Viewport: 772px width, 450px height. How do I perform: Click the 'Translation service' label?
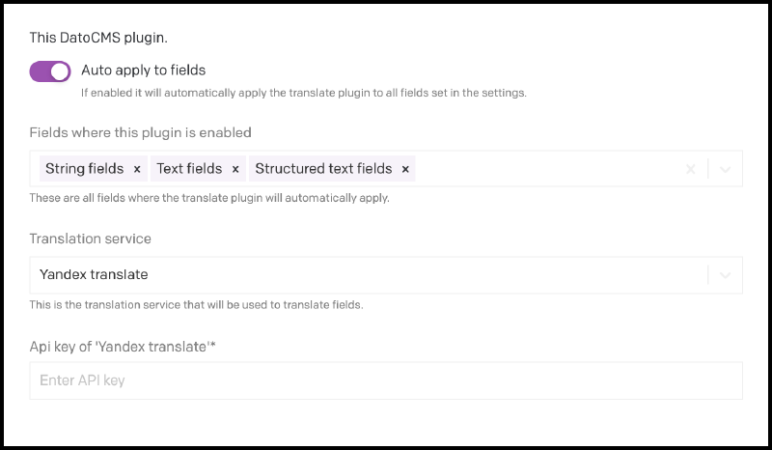[x=90, y=239]
